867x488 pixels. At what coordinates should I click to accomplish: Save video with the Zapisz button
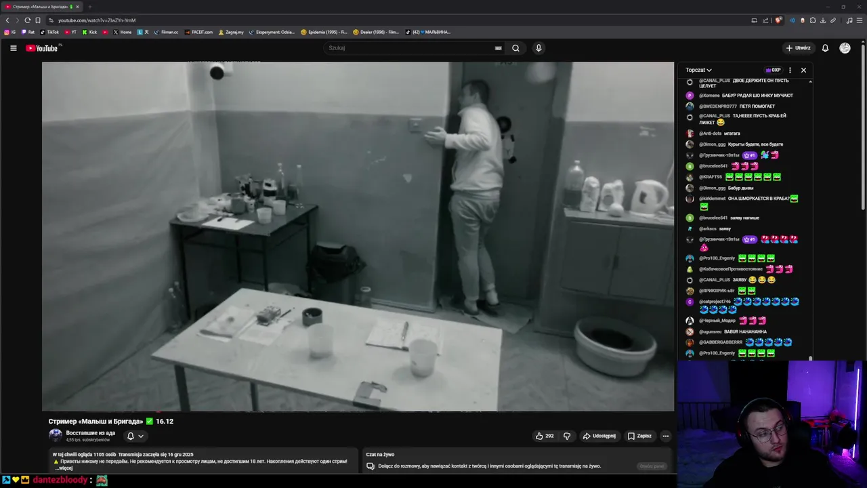[x=639, y=436]
